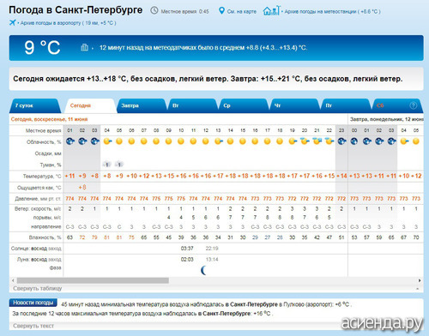Click the weather station house icon

pyautogui.click(x=272, y=11)
